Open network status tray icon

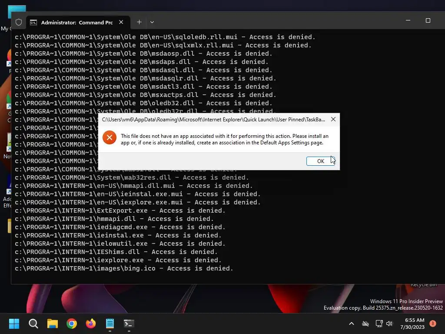[379, 324]
